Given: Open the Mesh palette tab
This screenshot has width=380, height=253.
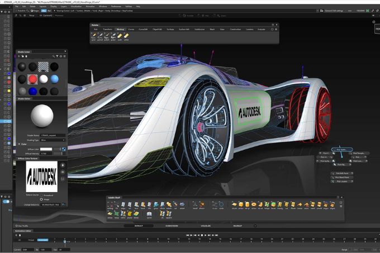Looking at the screenshot, I should (212, 29).
